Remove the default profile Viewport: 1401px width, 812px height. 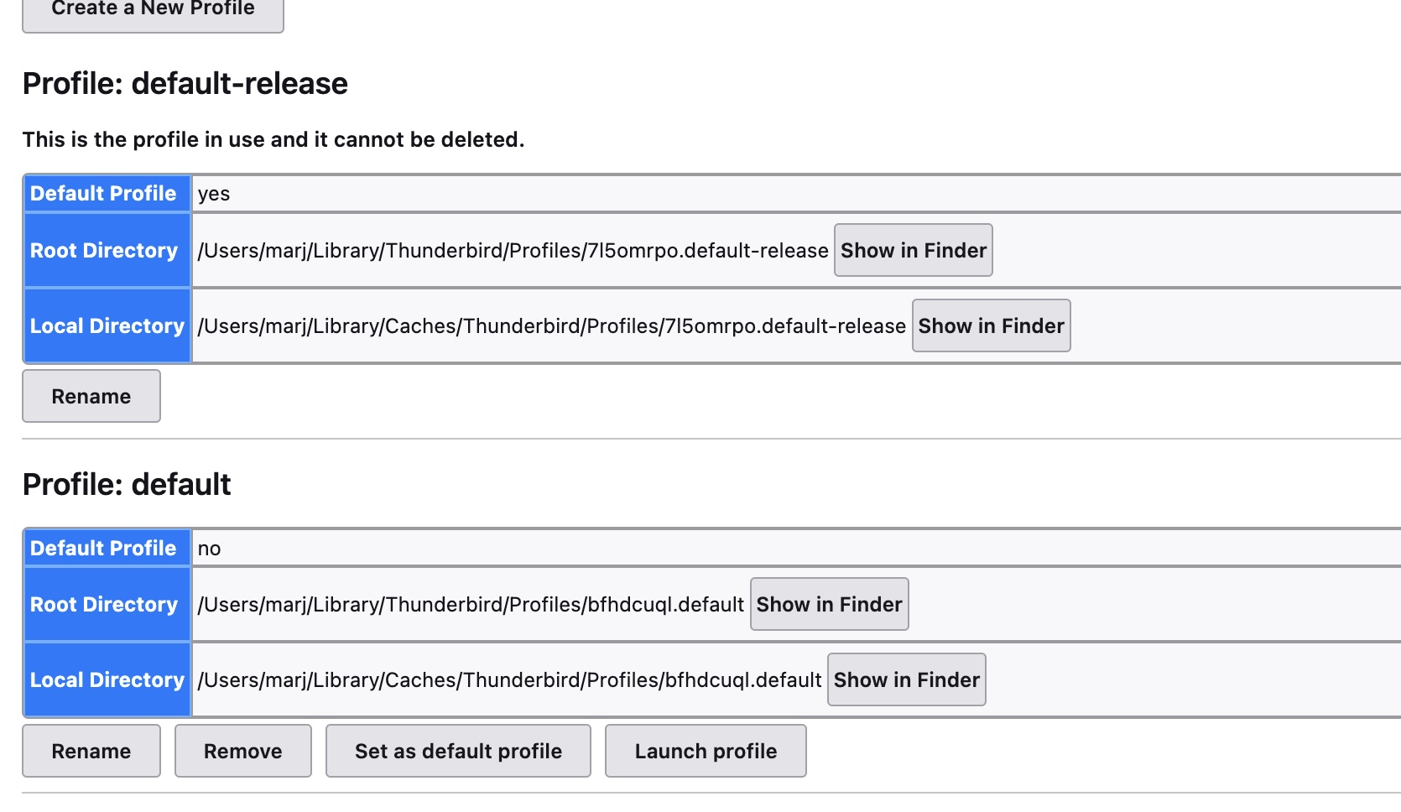243,751
